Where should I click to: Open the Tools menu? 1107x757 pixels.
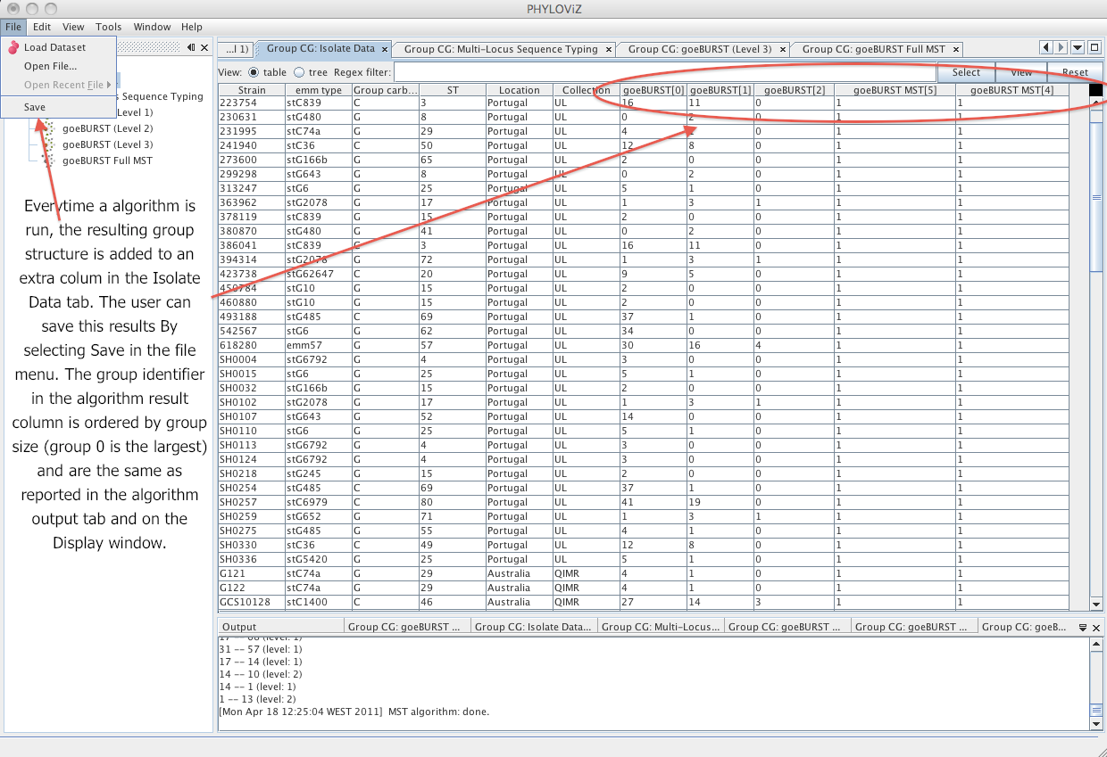[109, 27]
